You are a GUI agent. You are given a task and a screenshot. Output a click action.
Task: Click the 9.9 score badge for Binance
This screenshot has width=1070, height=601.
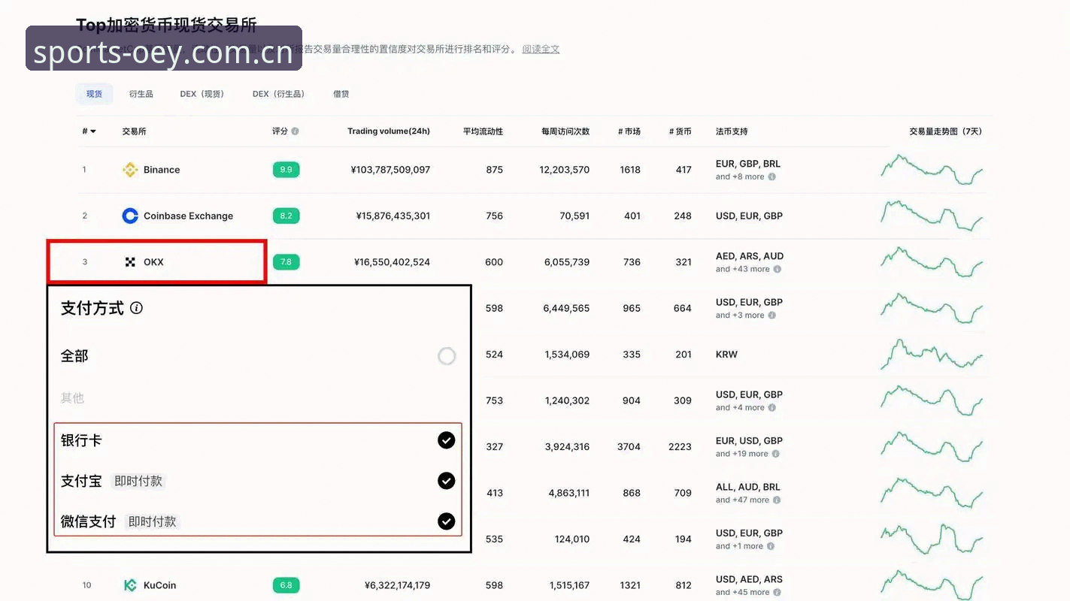[286, 170]
